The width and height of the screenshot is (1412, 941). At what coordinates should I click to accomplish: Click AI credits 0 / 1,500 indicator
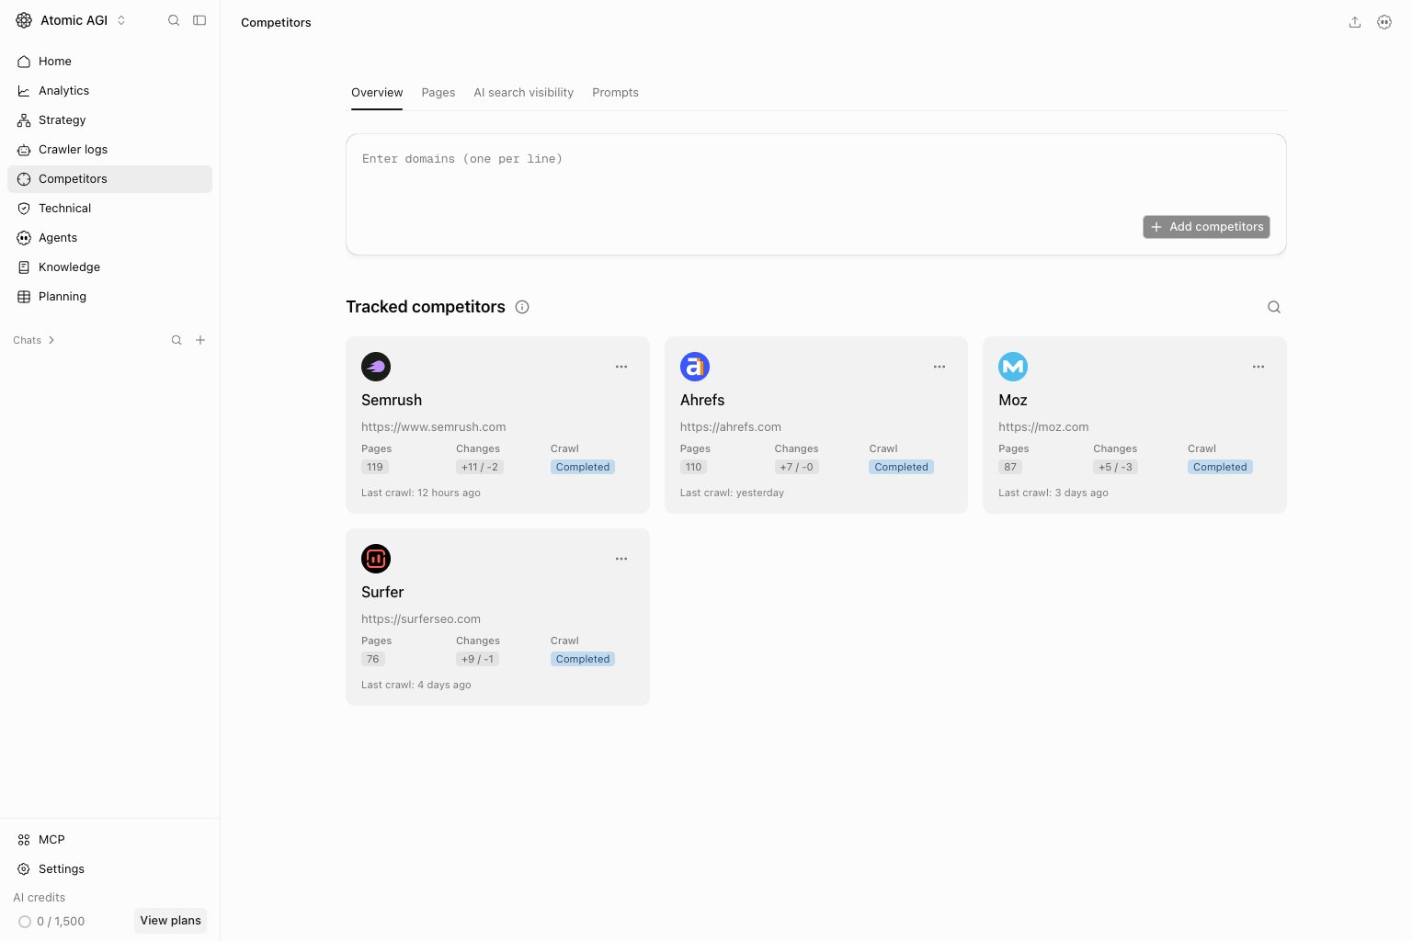pos(51,922)
